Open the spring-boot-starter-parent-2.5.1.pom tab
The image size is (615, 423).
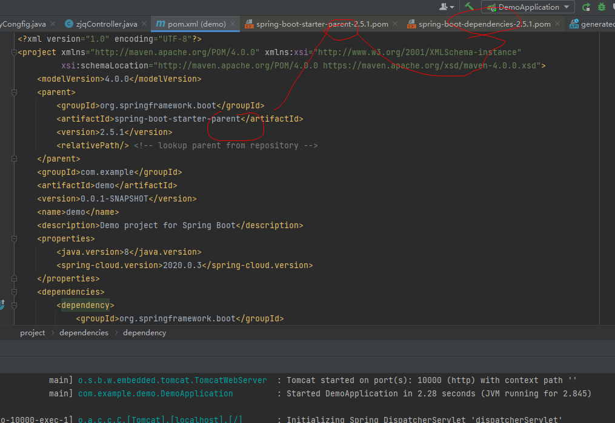click(322, 24)
